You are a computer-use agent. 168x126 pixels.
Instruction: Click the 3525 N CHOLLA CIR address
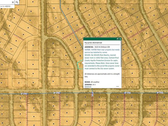click(102, 47)
